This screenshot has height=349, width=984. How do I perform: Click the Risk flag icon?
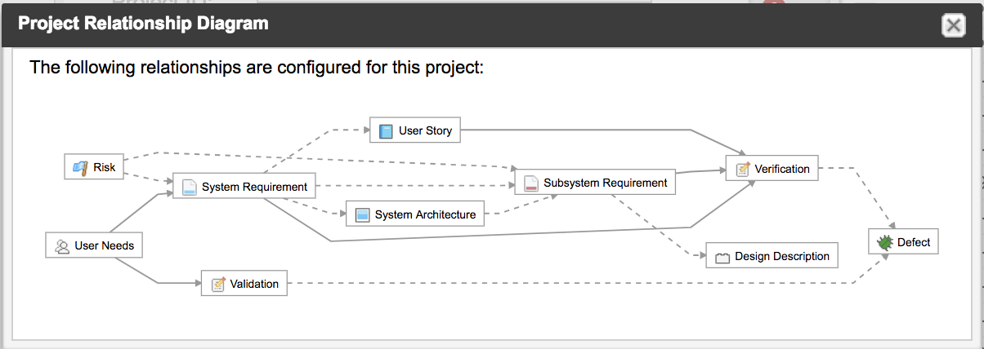80,167
